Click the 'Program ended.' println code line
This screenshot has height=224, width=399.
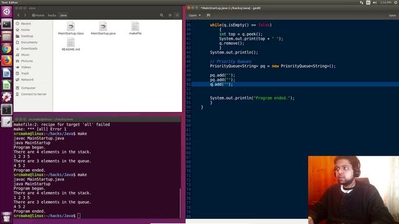pyautogui.click(x=252, y=98)
